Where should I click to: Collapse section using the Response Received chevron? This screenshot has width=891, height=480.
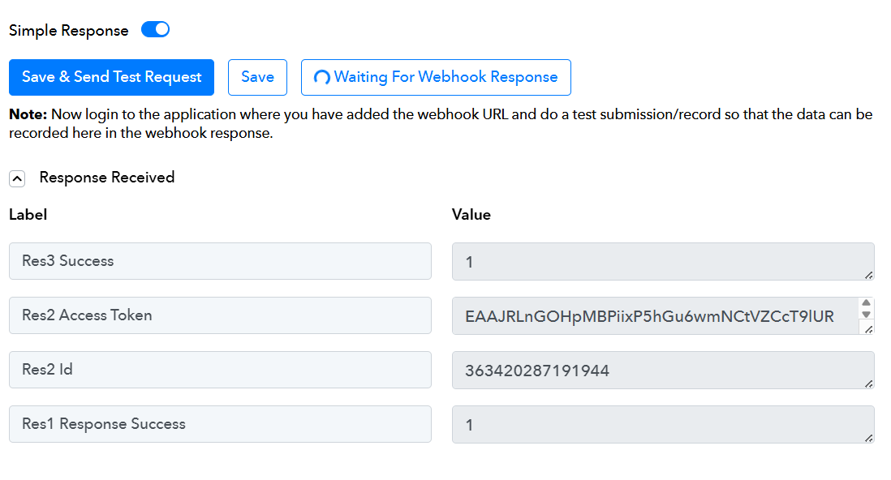tap(17, 178)
